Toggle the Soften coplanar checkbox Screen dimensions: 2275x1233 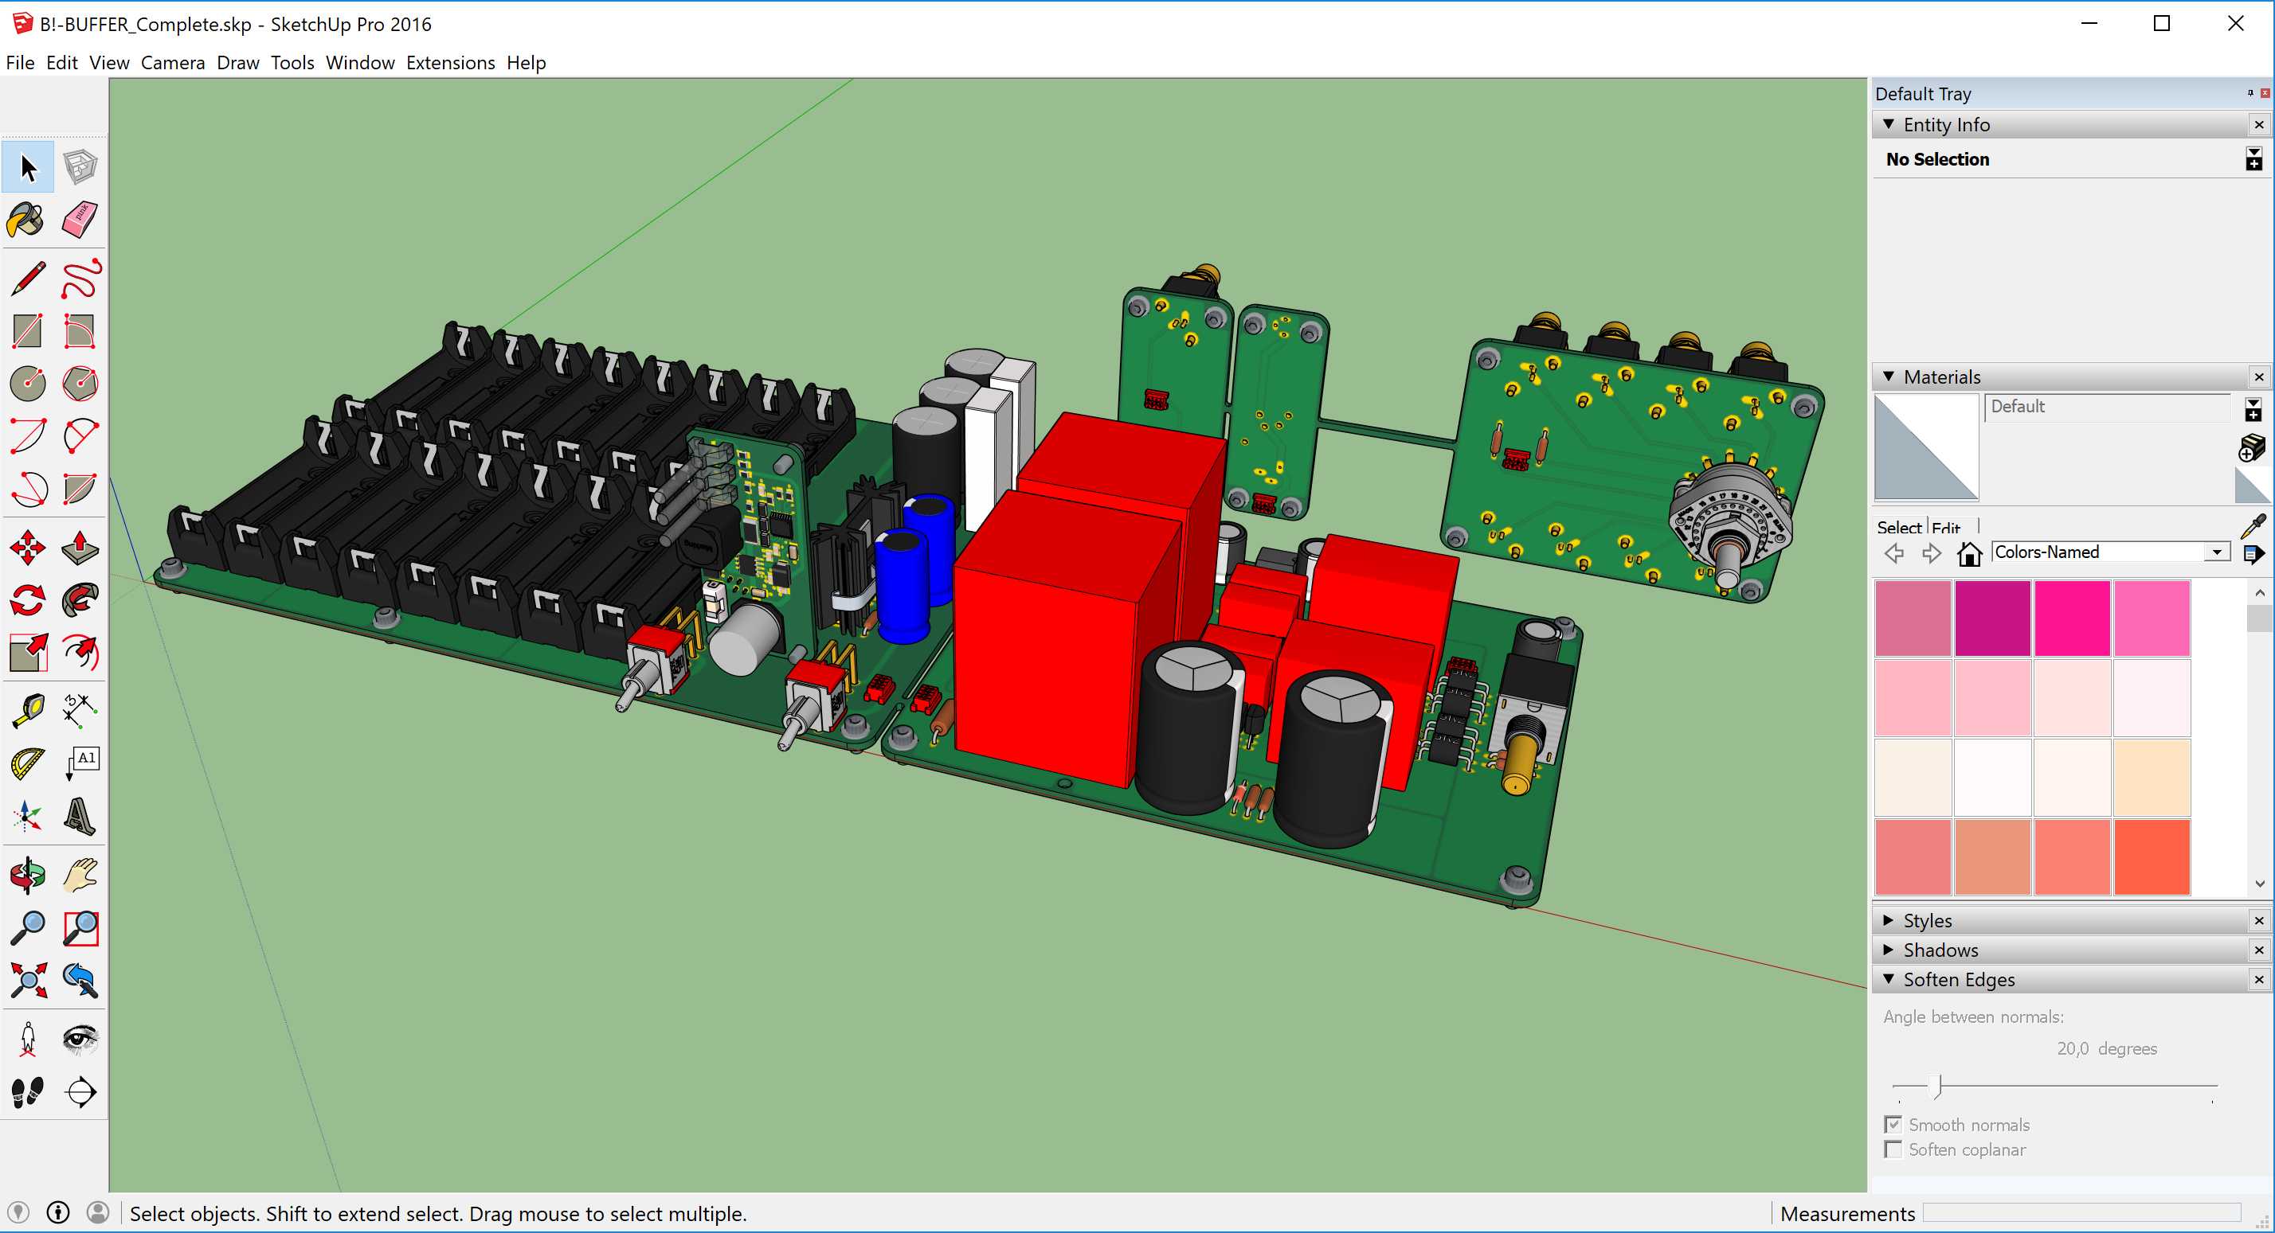click(1893, 1149)
